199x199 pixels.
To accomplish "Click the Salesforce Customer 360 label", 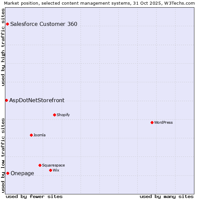I will click(x=44, y=24).
